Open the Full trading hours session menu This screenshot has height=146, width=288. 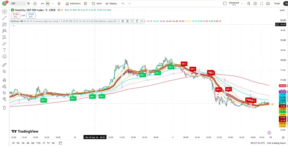276,143
